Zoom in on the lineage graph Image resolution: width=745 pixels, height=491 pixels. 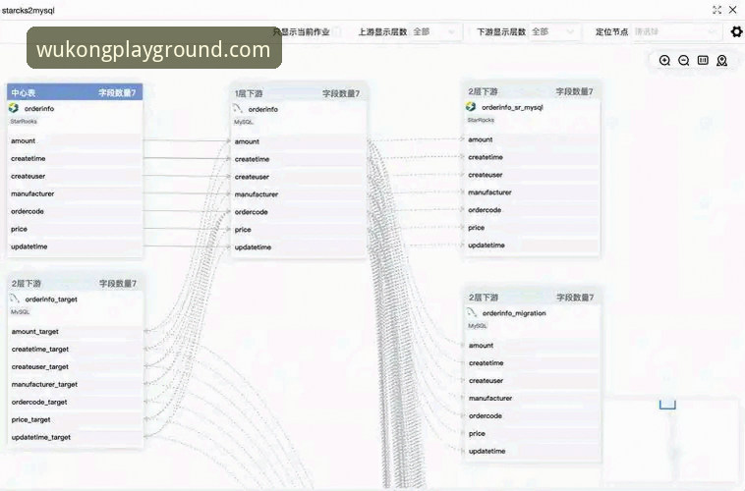point(664,60)
